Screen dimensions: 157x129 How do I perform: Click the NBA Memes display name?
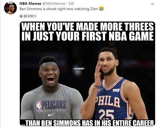[30, 3]
